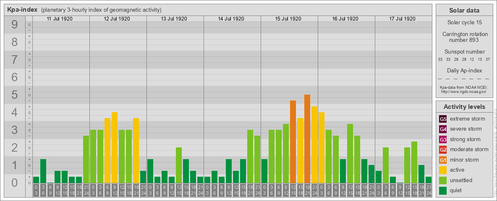Click the dark green 0-3 bar on 13 Jul
Image resolution: width=497 pixels, height=201 pixels.
tap(150, 171)
